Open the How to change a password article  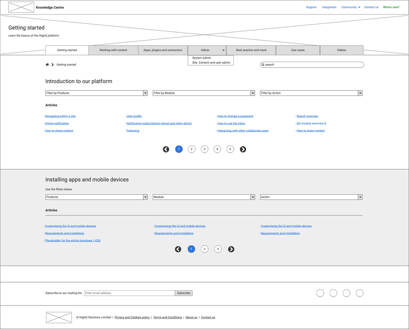(235, 116)
